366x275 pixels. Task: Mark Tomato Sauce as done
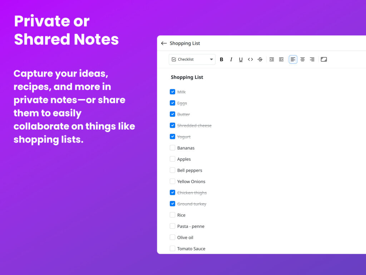173,249
